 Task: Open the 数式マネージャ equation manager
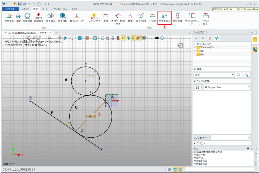[77, 18]
